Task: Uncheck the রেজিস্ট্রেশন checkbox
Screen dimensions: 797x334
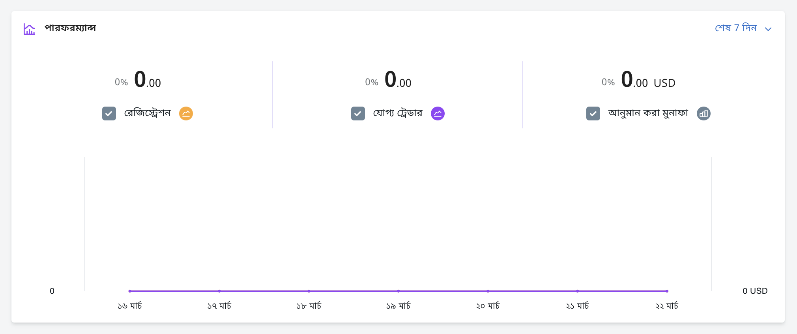Action: coord(109,113)
